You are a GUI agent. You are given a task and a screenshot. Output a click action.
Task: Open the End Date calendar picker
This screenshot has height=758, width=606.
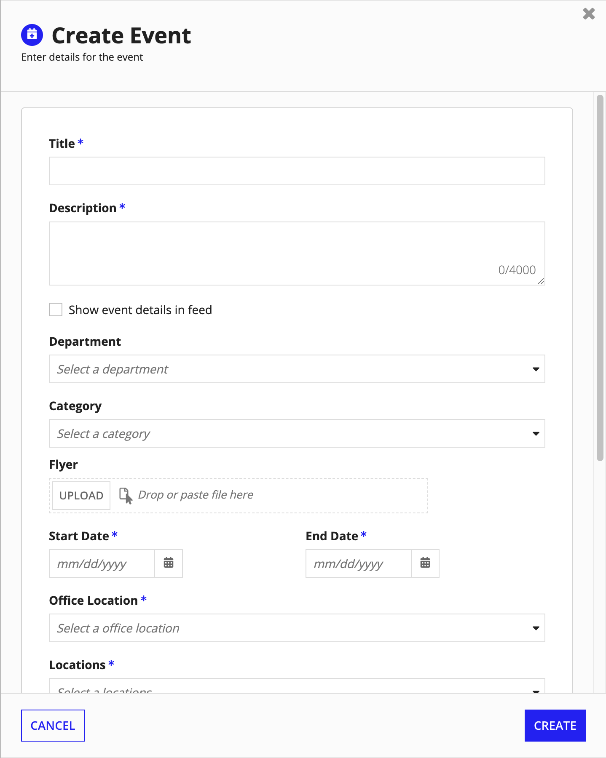(x=425, y=563)
